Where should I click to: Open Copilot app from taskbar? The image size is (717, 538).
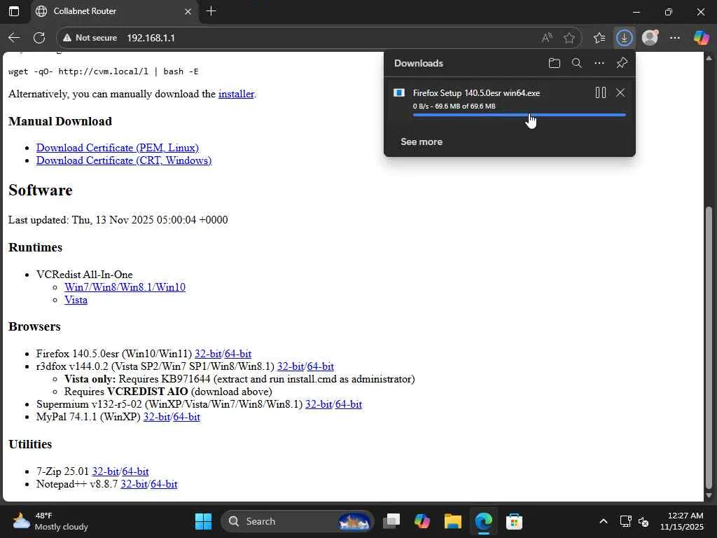[422, 521]
